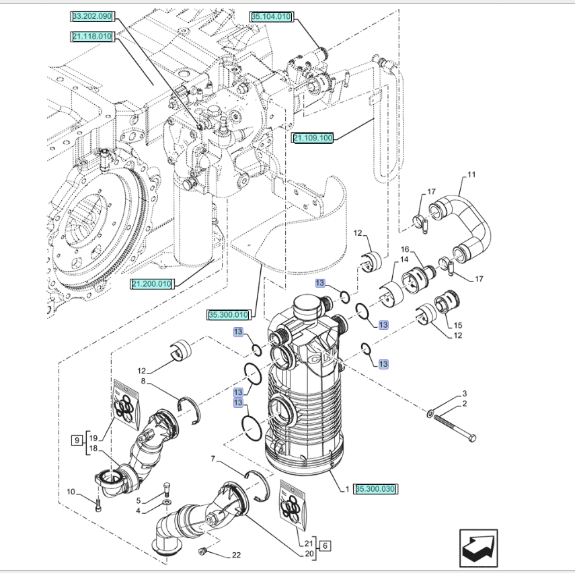Click the return arrow icon at bottom right
Viewport: 575px width, 573px height.
[x=479, y=548]
